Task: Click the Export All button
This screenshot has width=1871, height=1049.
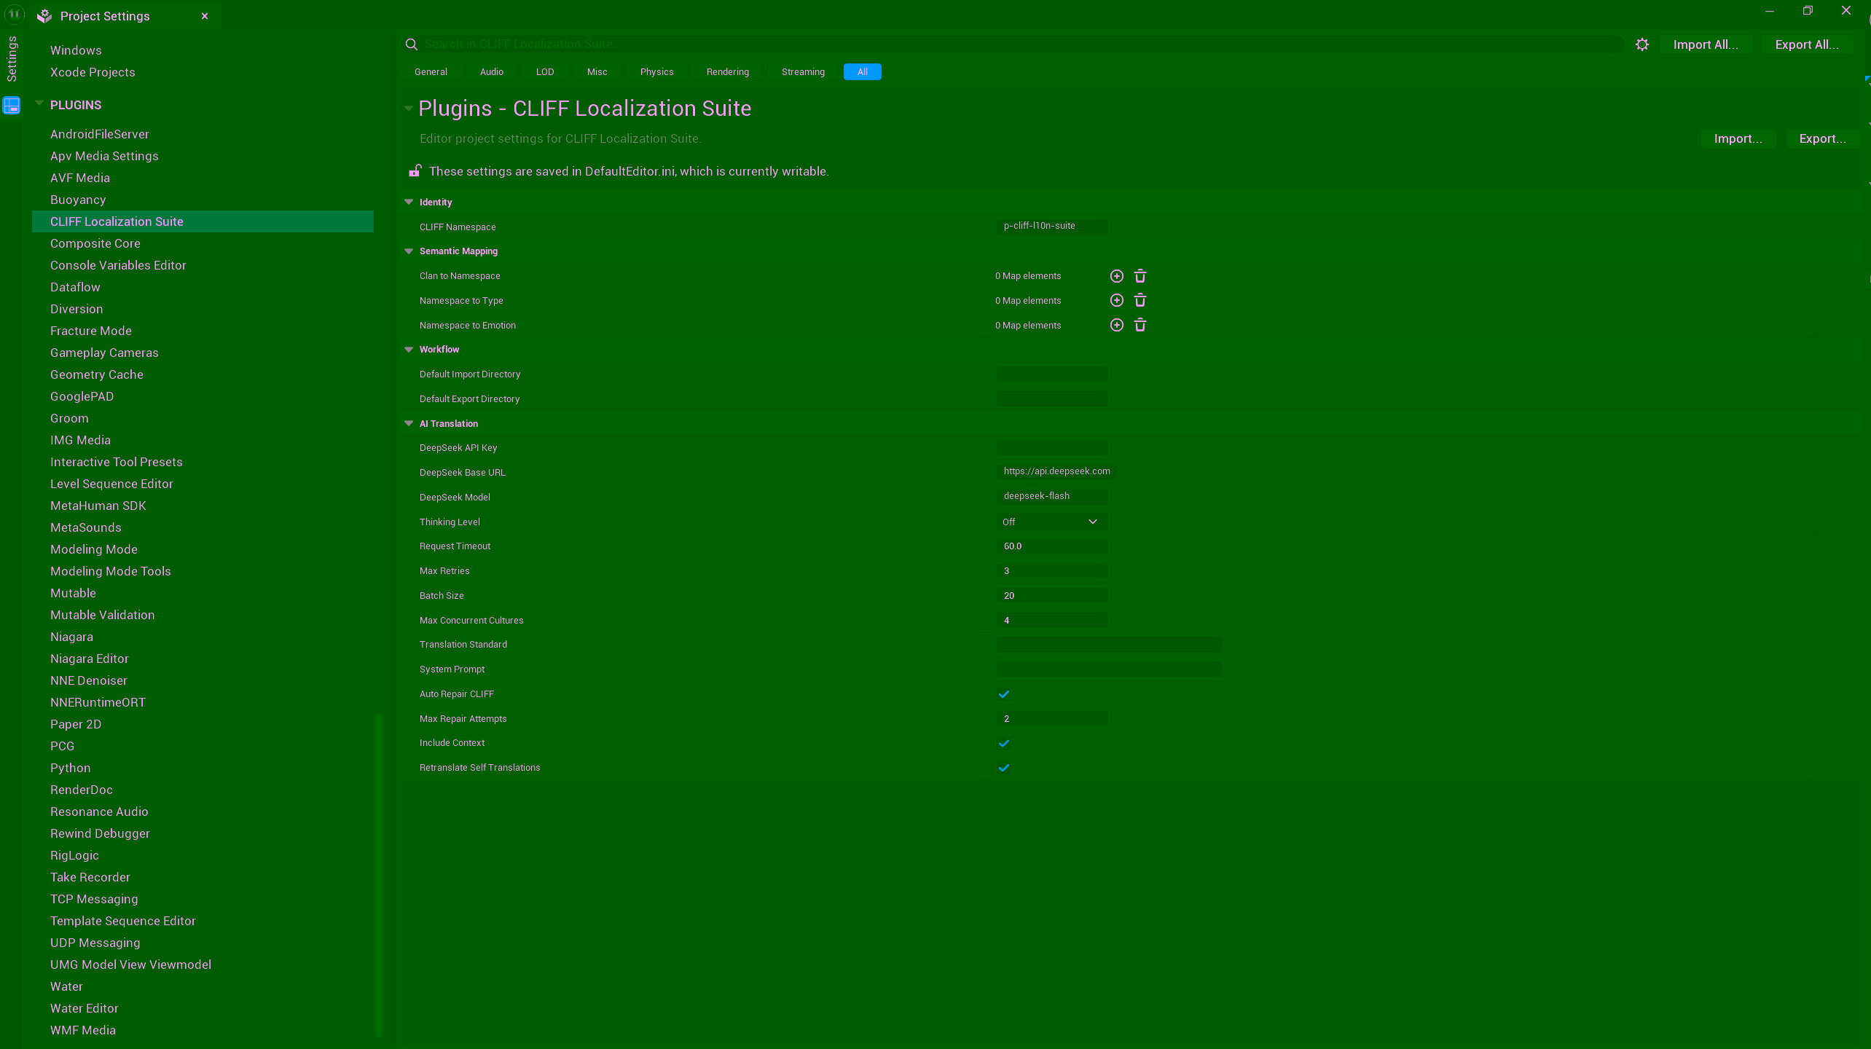Action: pyautogui.click(x=1807, y=44)
